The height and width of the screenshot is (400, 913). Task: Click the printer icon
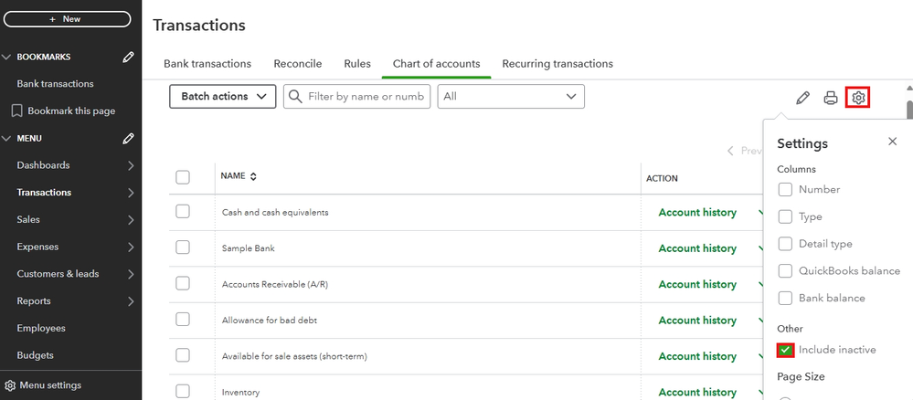(x=831, y=98)
